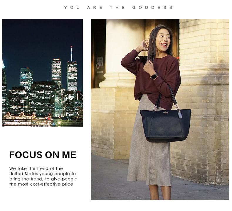Click the store sign on dark doorway

100,65
